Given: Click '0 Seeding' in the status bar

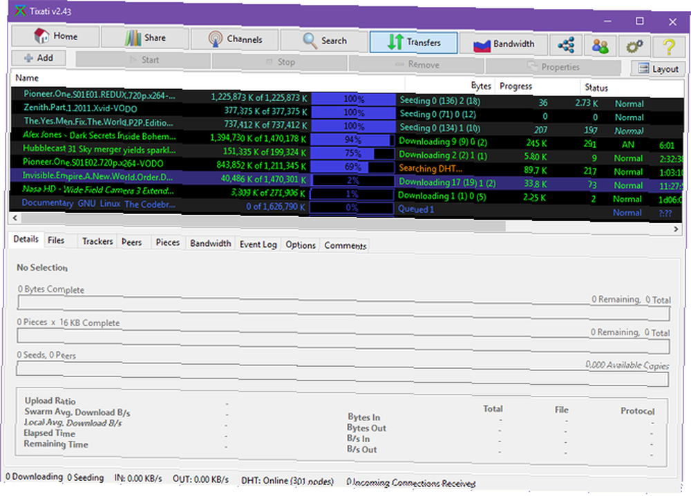Looking at the screenshot, I should pyautogui.click(x=86, y=477).
